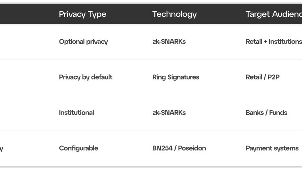Viewport: 302px width, 170px height.
Task: Click the Privacy Type column header
Action: pyautogui.click(x=82, y=14)
